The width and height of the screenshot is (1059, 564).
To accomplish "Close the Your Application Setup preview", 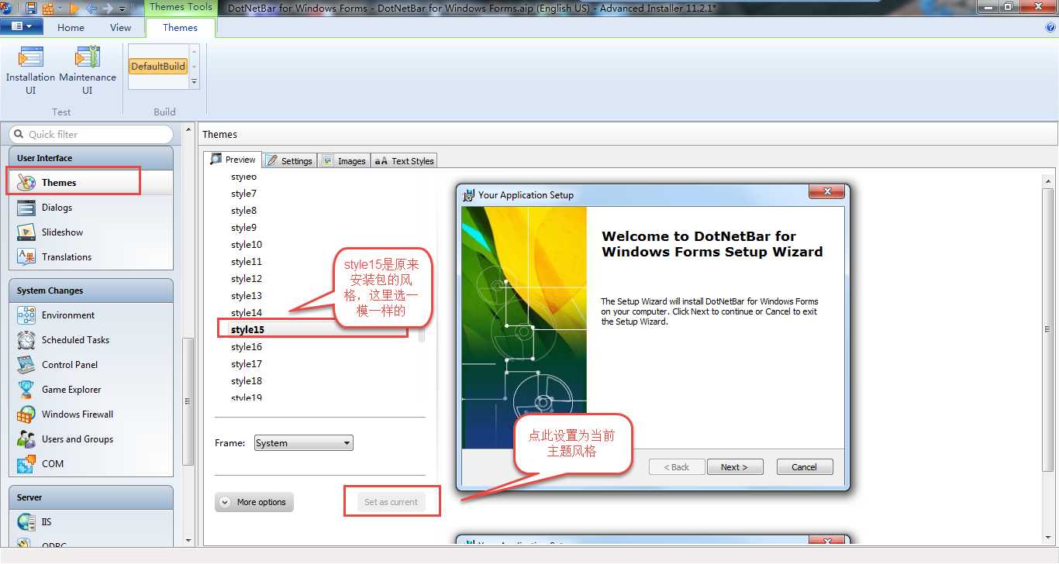I will click(826, 191).
